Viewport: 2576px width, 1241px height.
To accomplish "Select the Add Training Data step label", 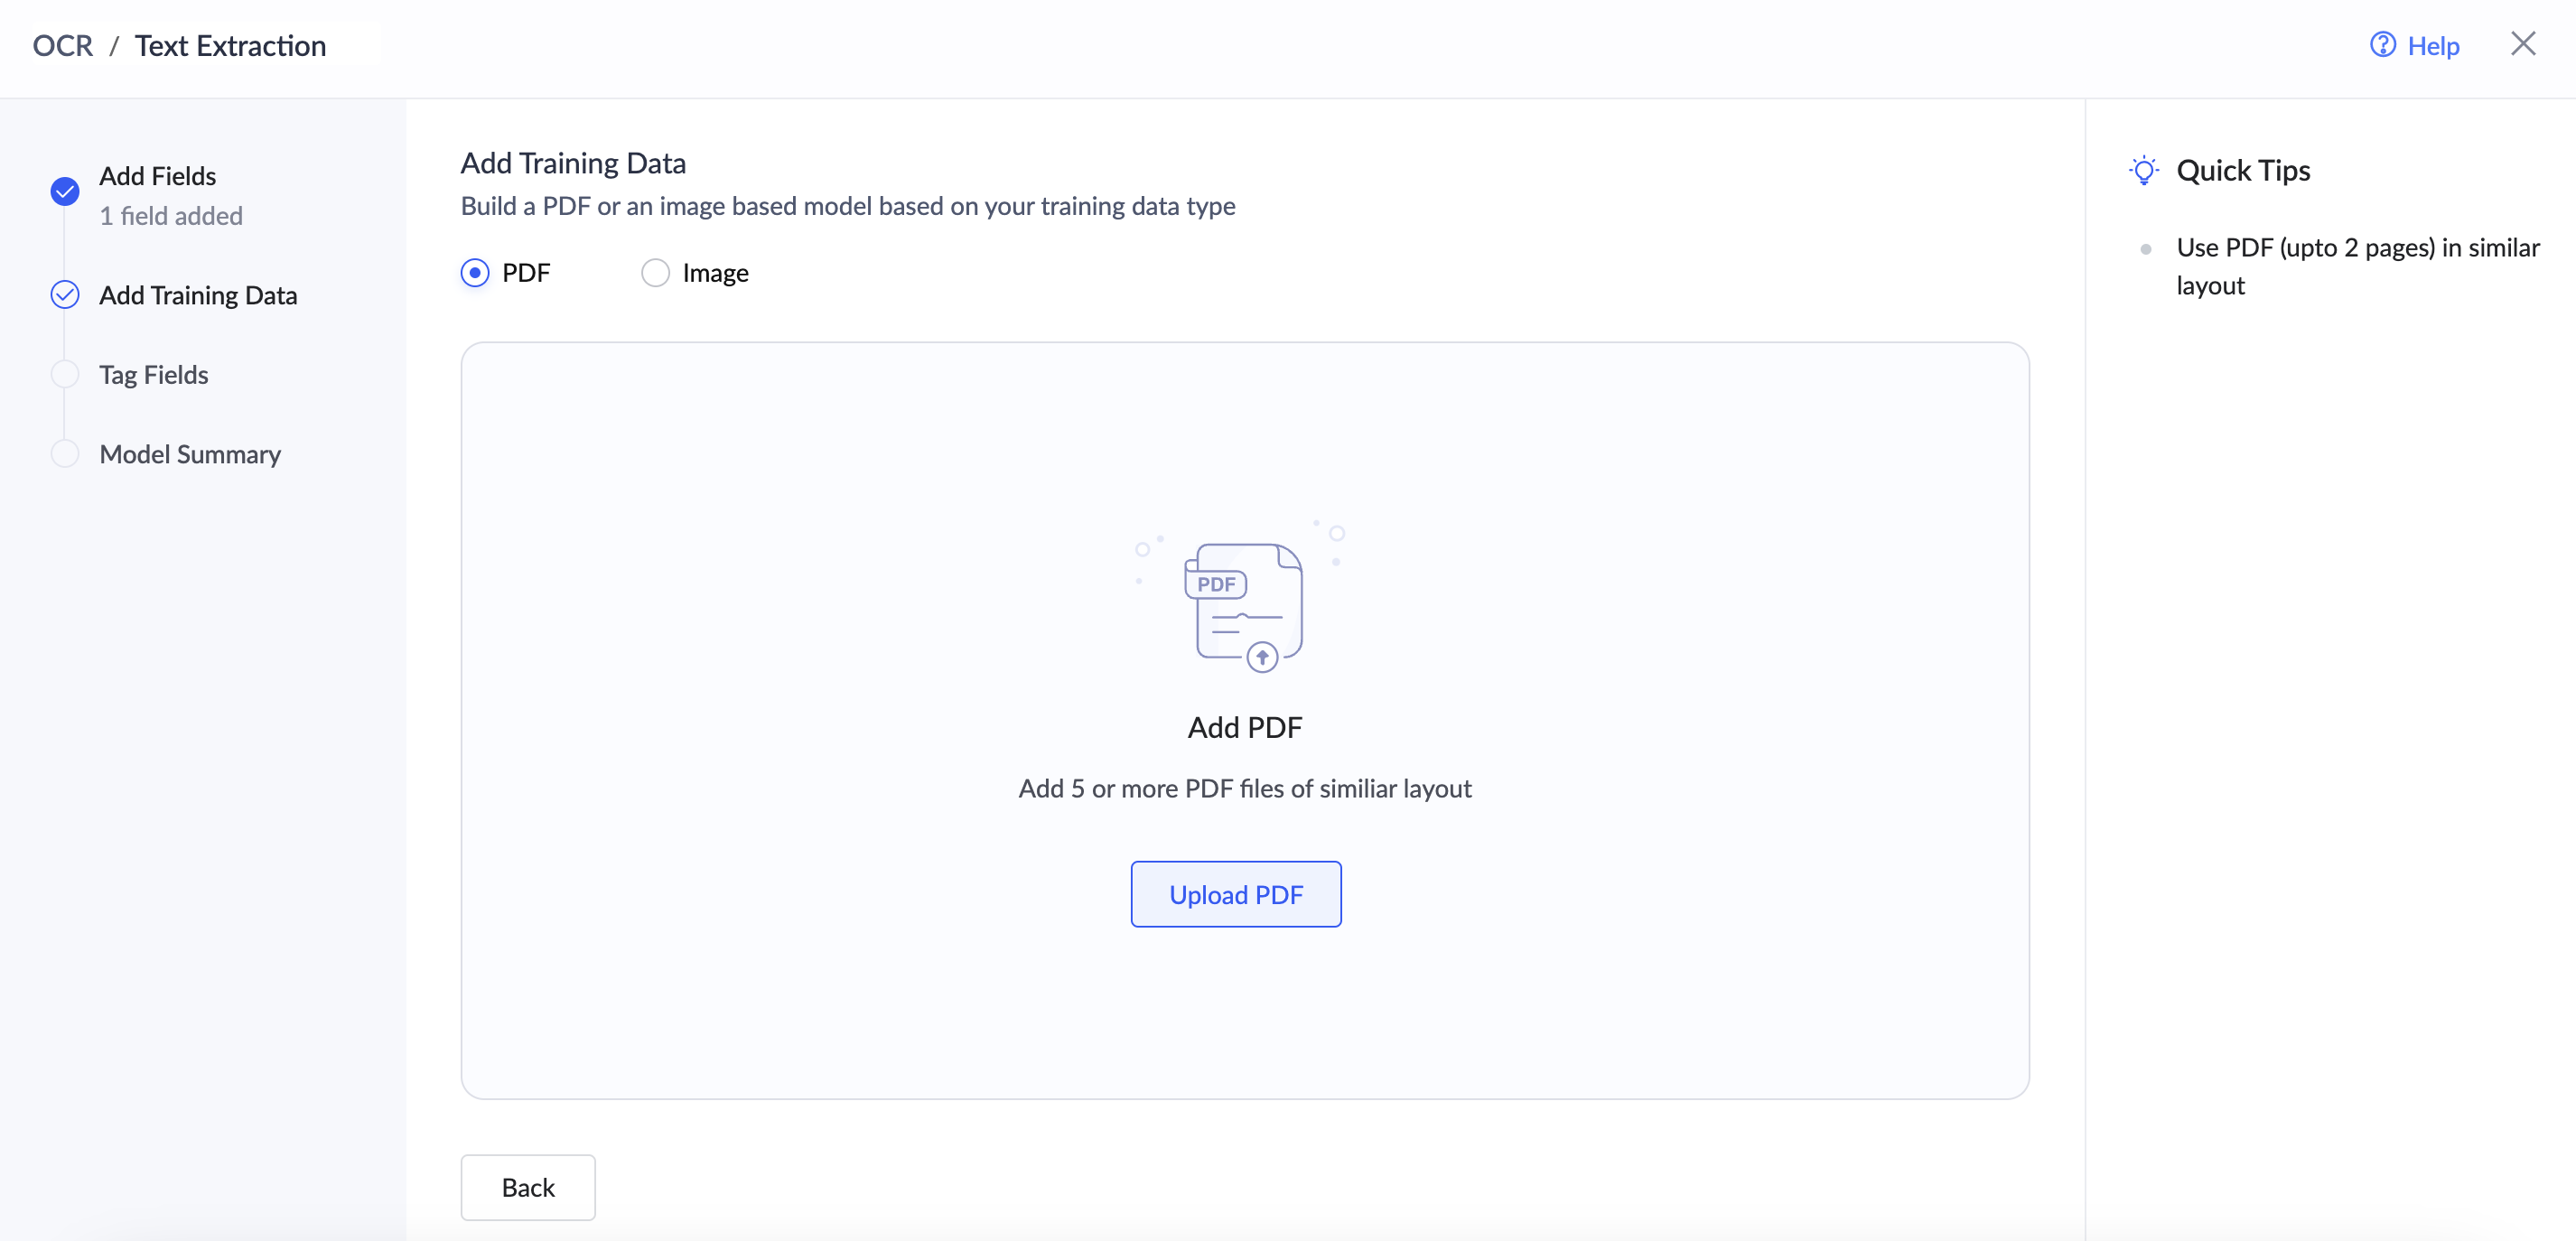I will tap(198, 295).
